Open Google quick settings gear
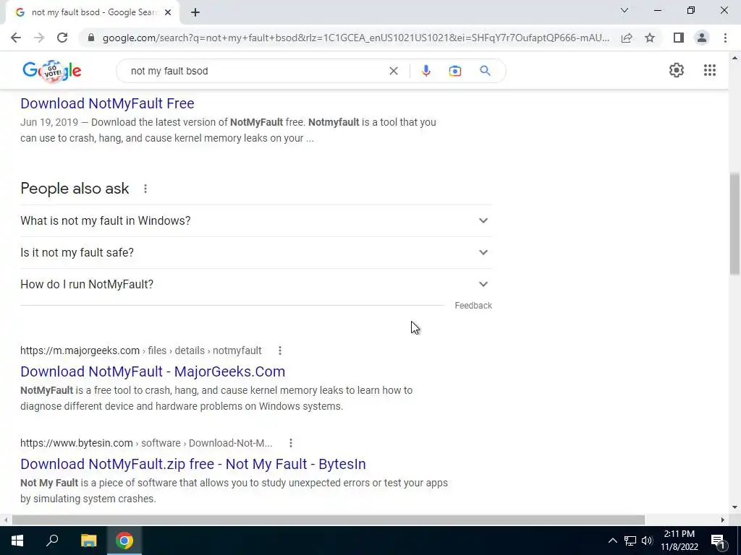Viewport: 741px width, 555px height. tap(677, 70)
